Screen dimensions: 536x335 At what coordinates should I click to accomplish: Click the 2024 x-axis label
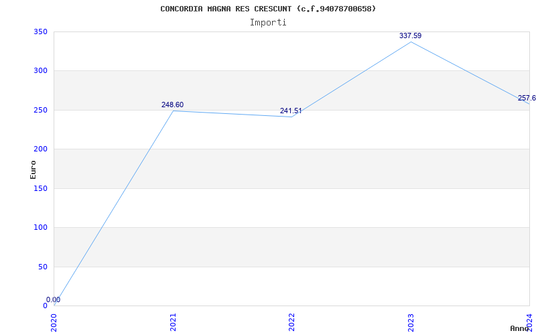529,322
